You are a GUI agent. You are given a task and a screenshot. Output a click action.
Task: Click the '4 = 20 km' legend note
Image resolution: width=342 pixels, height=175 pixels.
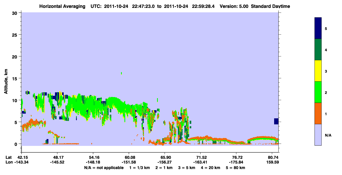211,168
